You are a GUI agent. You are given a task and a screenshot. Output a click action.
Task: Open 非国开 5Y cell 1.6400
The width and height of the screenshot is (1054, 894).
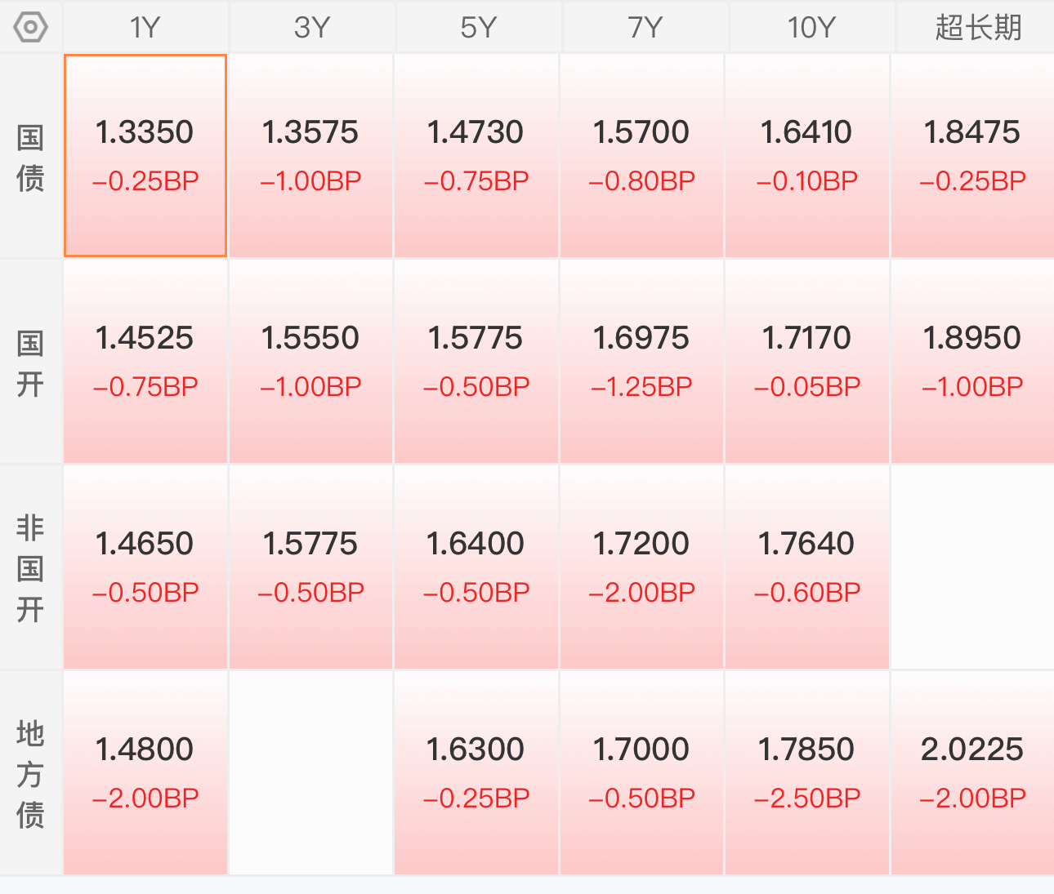[x=476, y=567]
